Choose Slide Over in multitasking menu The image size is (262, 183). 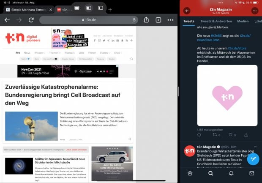(x=101, y=8)
